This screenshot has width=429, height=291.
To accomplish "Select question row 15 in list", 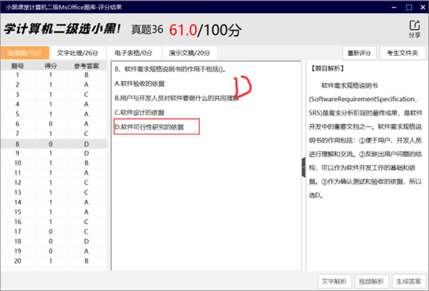I will tap(54, 212).
